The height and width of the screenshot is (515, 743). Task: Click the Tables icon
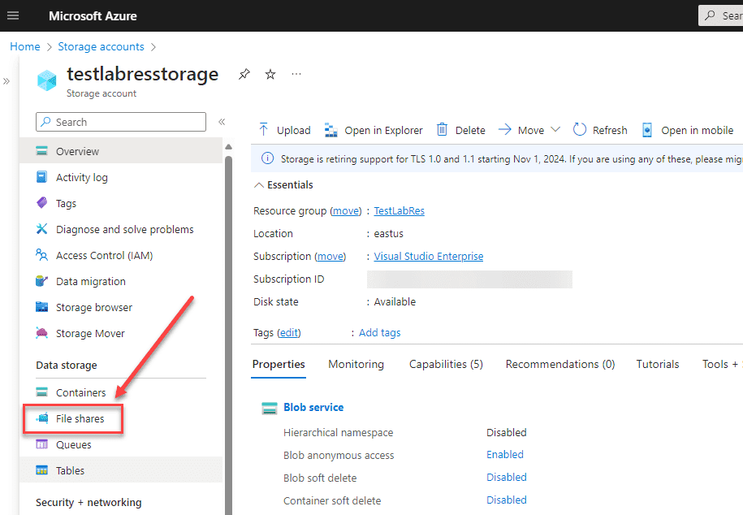41,470
